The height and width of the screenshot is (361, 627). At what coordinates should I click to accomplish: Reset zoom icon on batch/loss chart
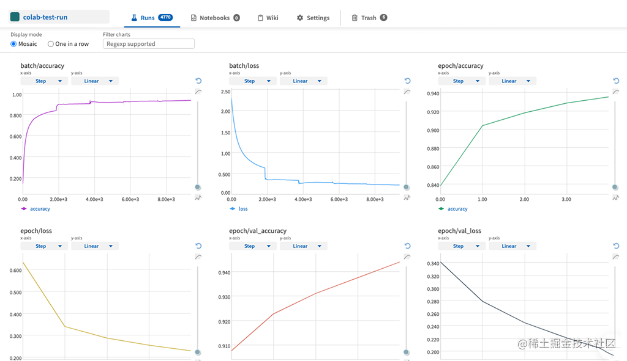pos(407,81)
